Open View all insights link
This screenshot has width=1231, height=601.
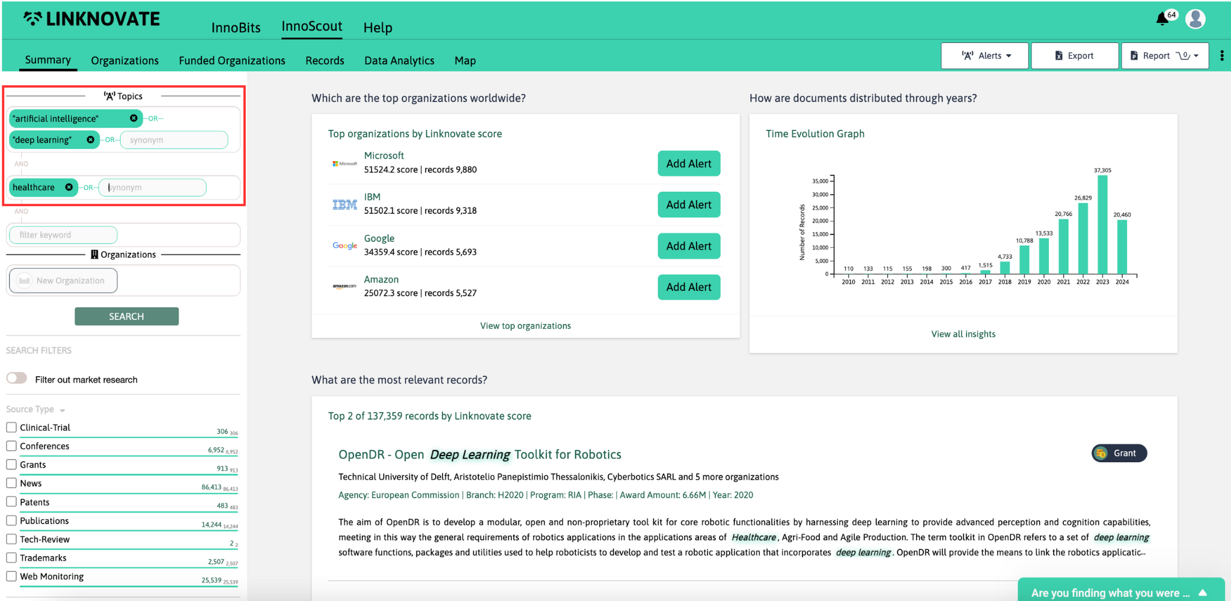(963, 334)
